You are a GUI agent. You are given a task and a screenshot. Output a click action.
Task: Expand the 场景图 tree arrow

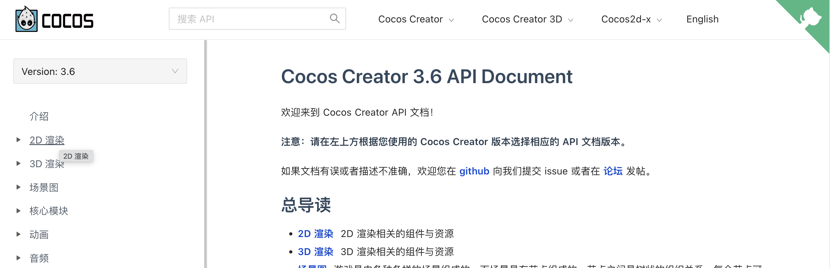[18, 187]
